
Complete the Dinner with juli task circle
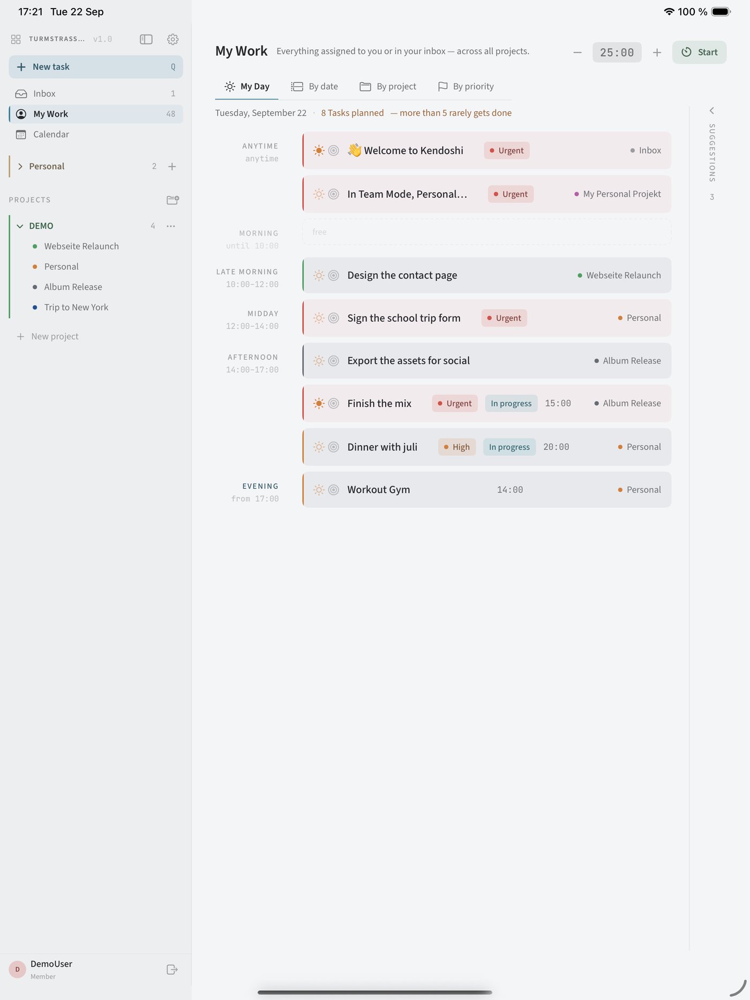333,447
